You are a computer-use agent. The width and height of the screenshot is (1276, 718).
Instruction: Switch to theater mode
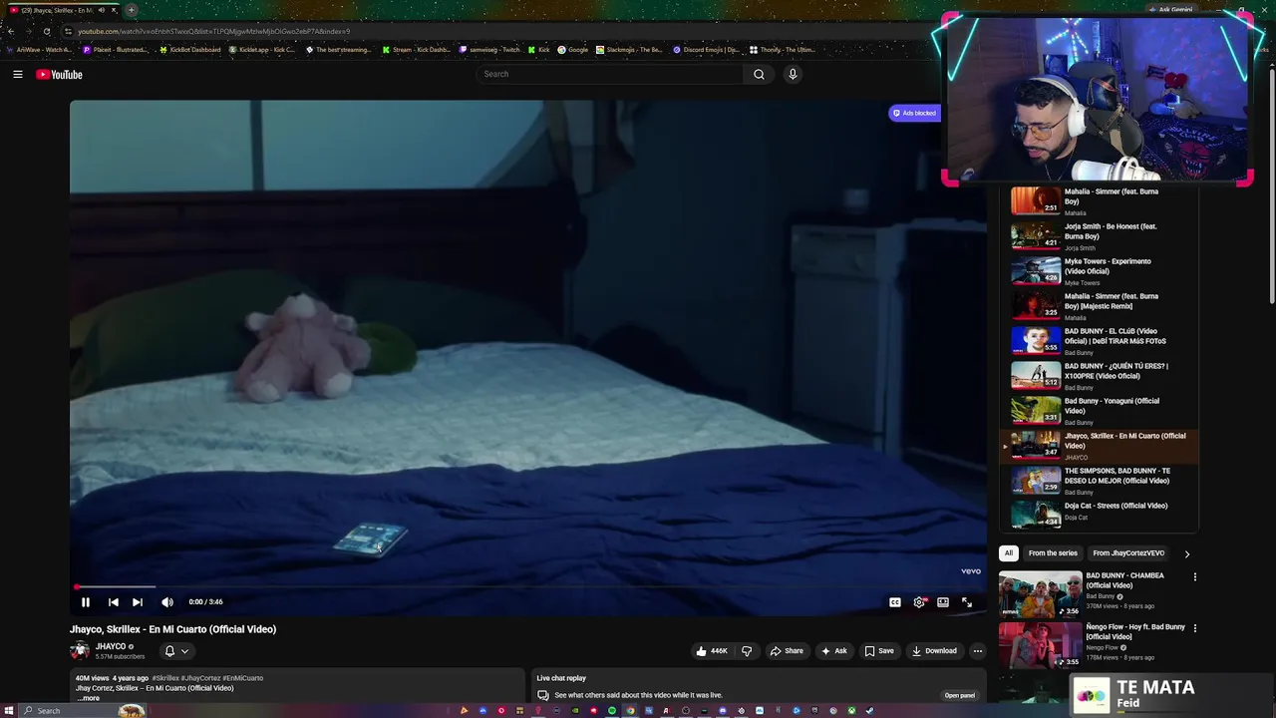coord(943,602)
